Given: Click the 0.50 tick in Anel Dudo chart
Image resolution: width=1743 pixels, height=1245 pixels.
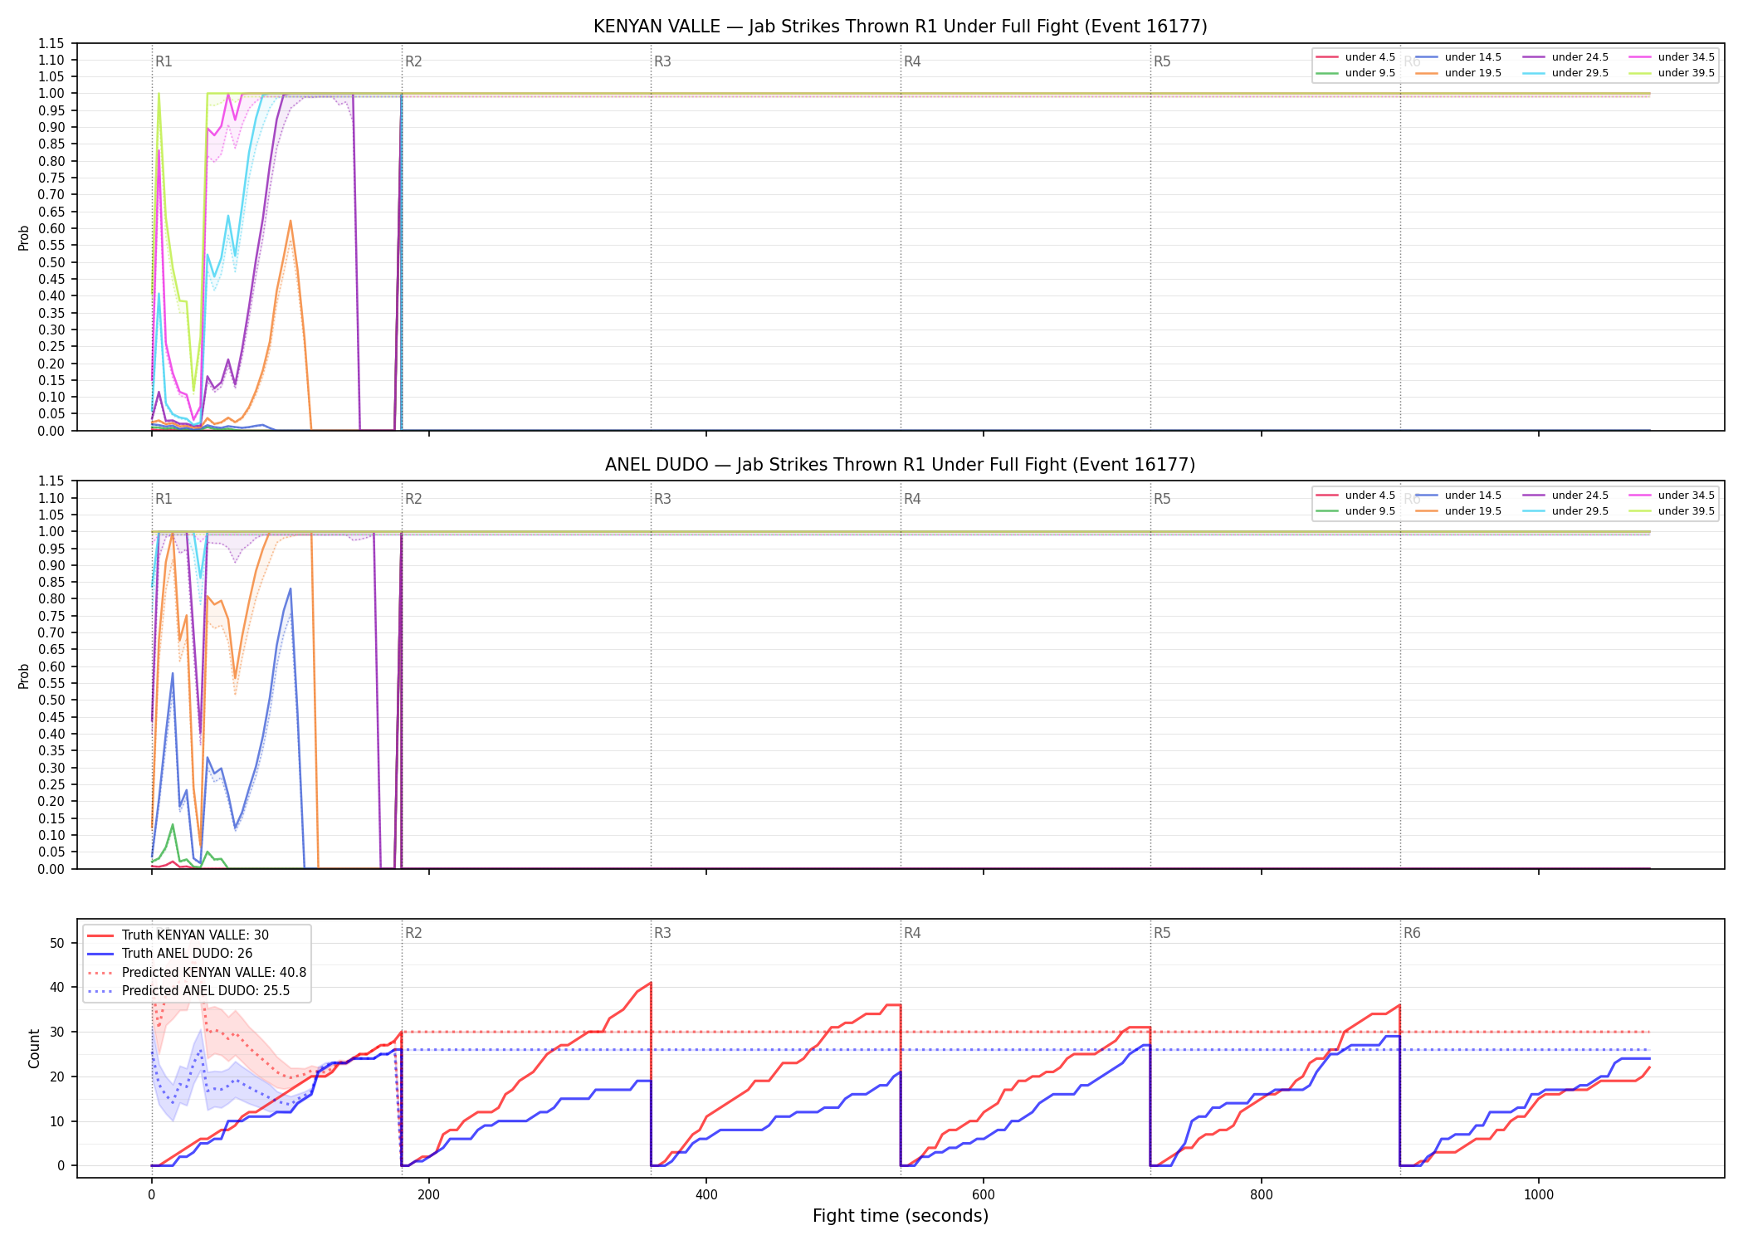Looking at the screenshot, I should pos(51,701).
